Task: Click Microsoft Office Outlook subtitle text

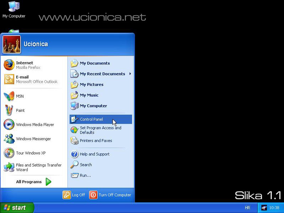Action: click(37, 82)
